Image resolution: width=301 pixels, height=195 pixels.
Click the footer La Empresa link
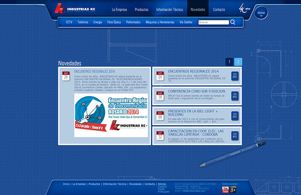[x=79, y=184]
